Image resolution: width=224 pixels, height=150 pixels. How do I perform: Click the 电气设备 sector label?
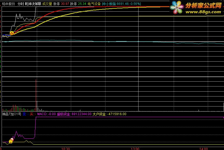pos(94,4)
